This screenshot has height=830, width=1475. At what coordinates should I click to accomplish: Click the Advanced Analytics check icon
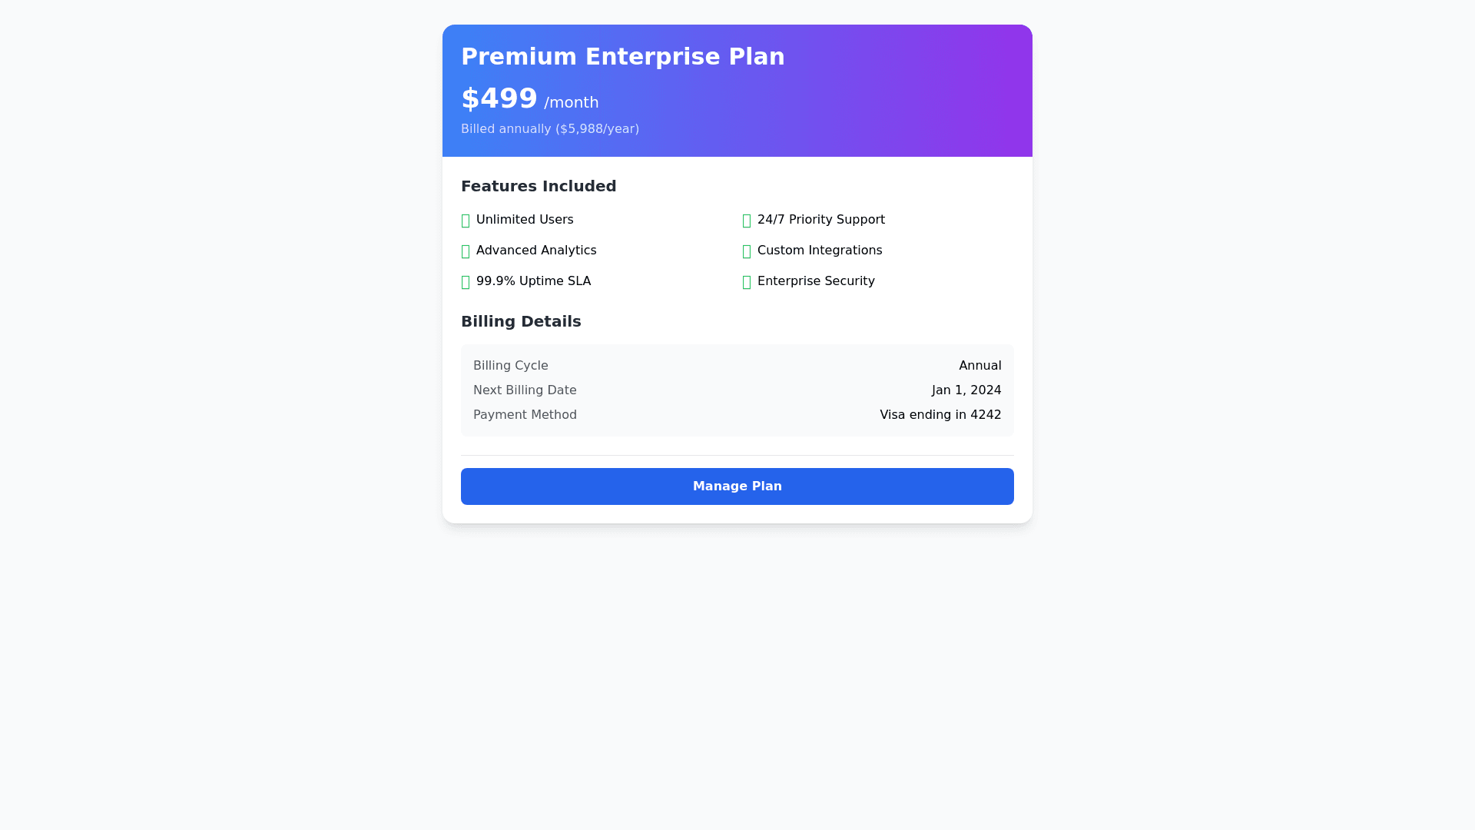[466, 252]
